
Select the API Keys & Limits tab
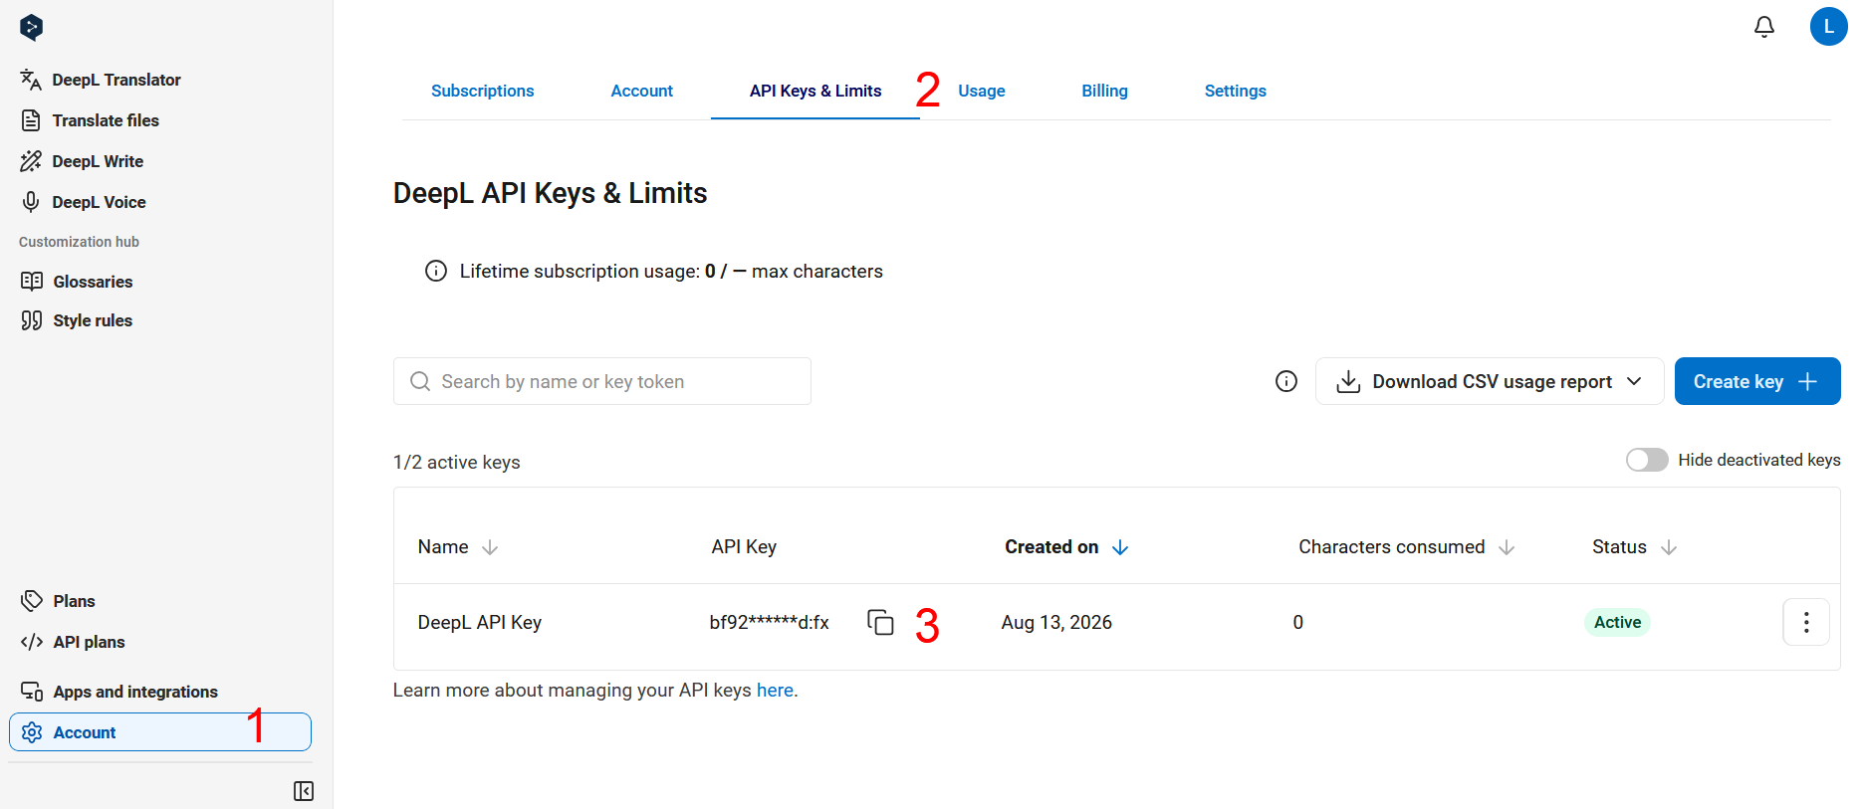point(815,91)
